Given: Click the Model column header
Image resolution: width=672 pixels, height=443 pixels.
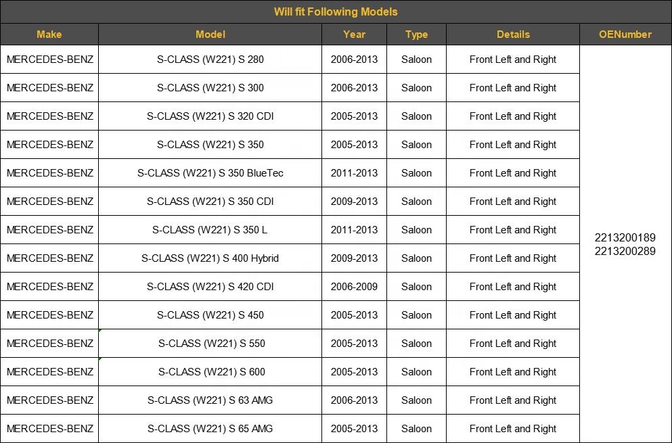Looking at the screenshot, I should coord(210,34).
